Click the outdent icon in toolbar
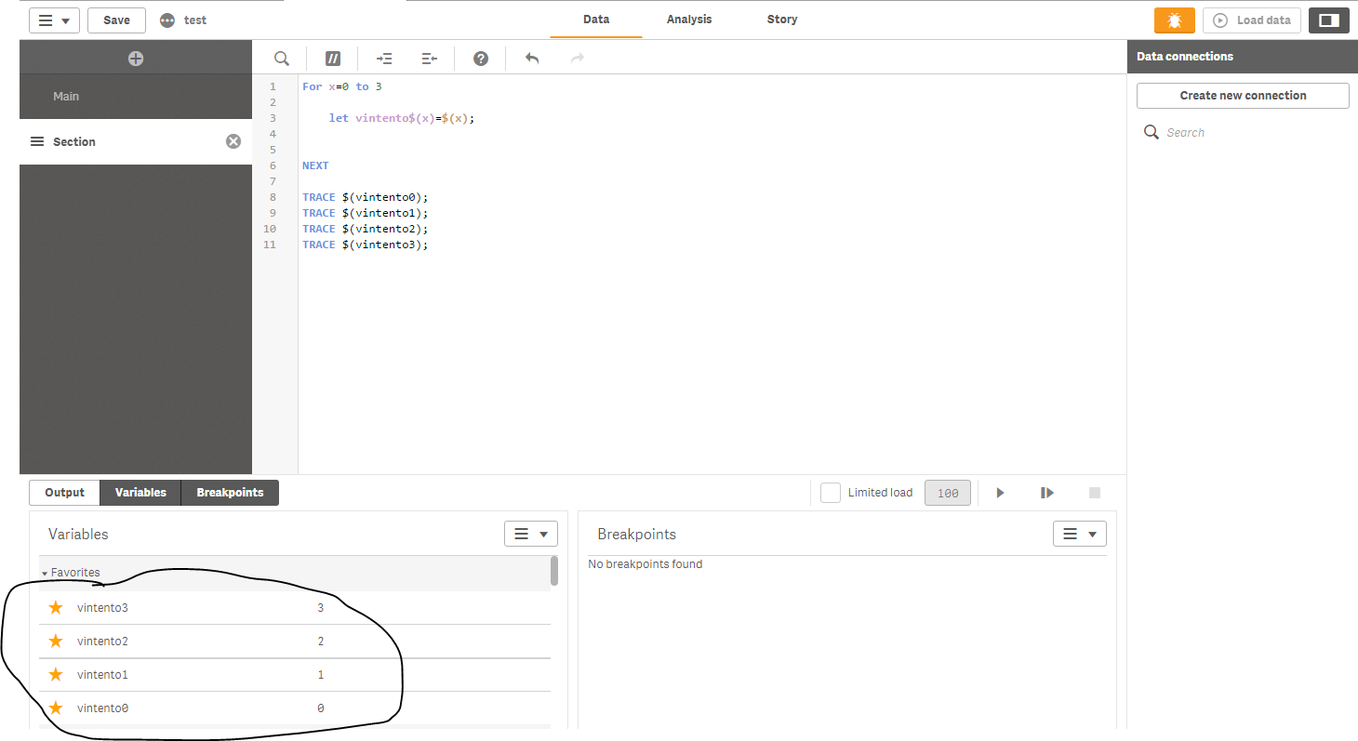This screenshot has width=1358, height=741. pos(429,59)
